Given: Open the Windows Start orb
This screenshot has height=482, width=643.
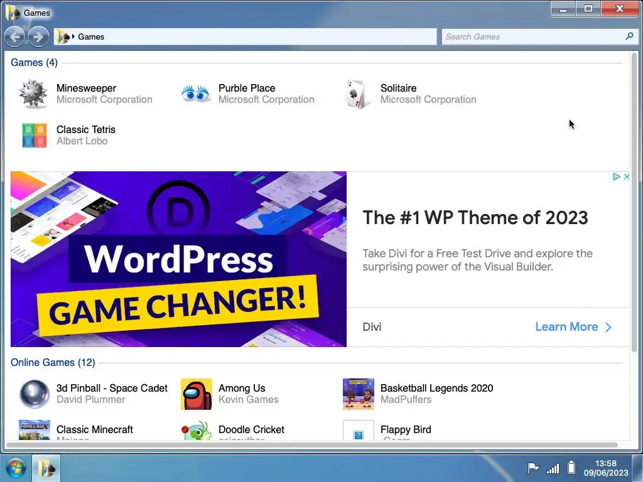Looking at the screenshot, I should pyautogui.click(x=16, y=468).
